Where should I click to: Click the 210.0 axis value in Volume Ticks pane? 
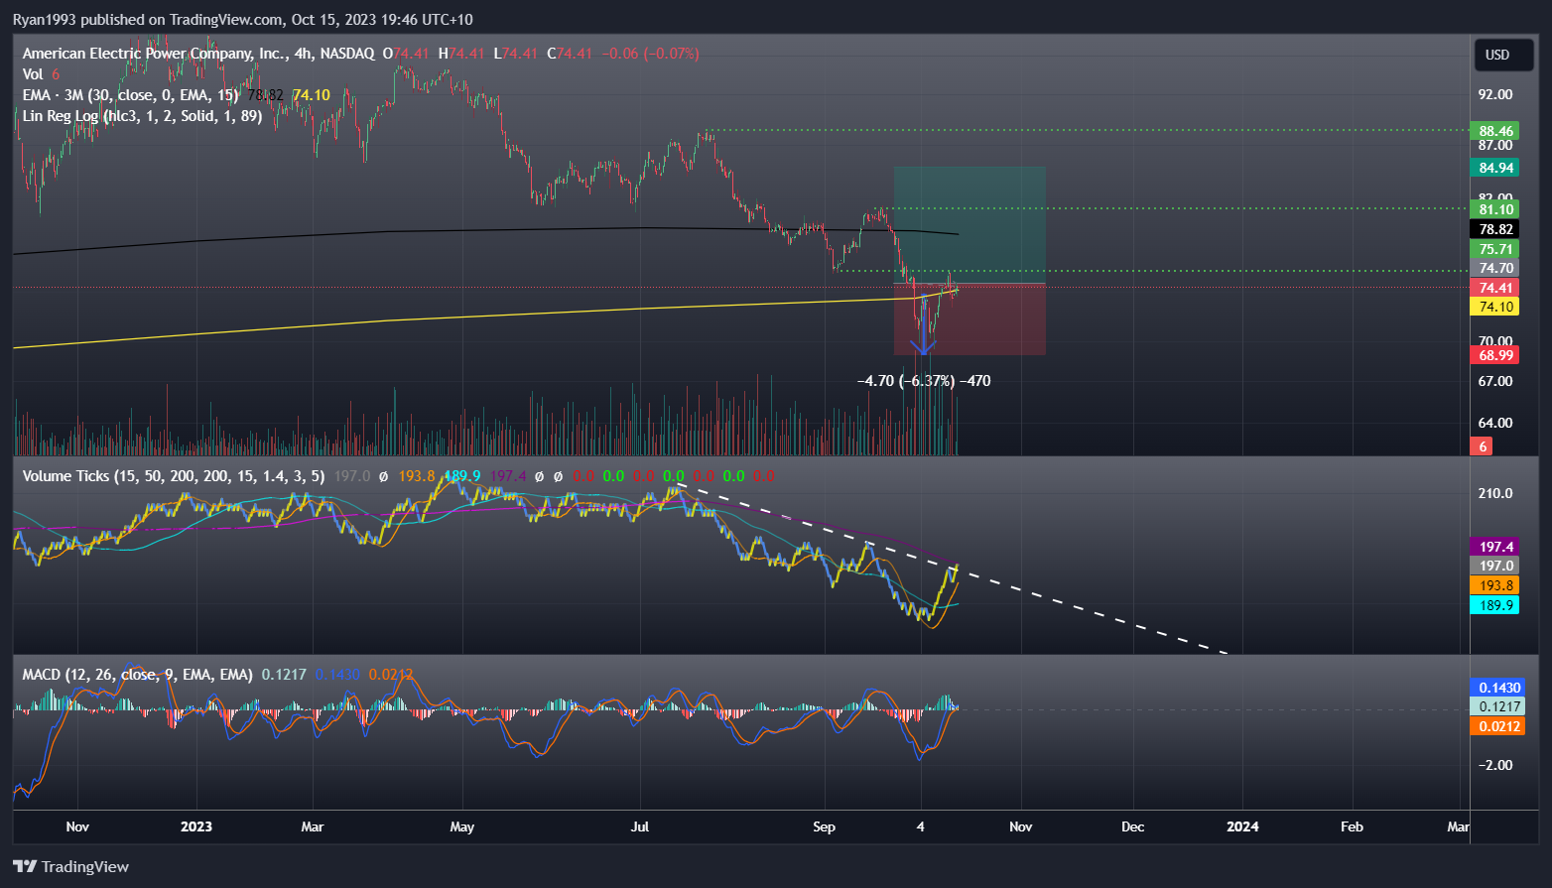[1495, 493]
